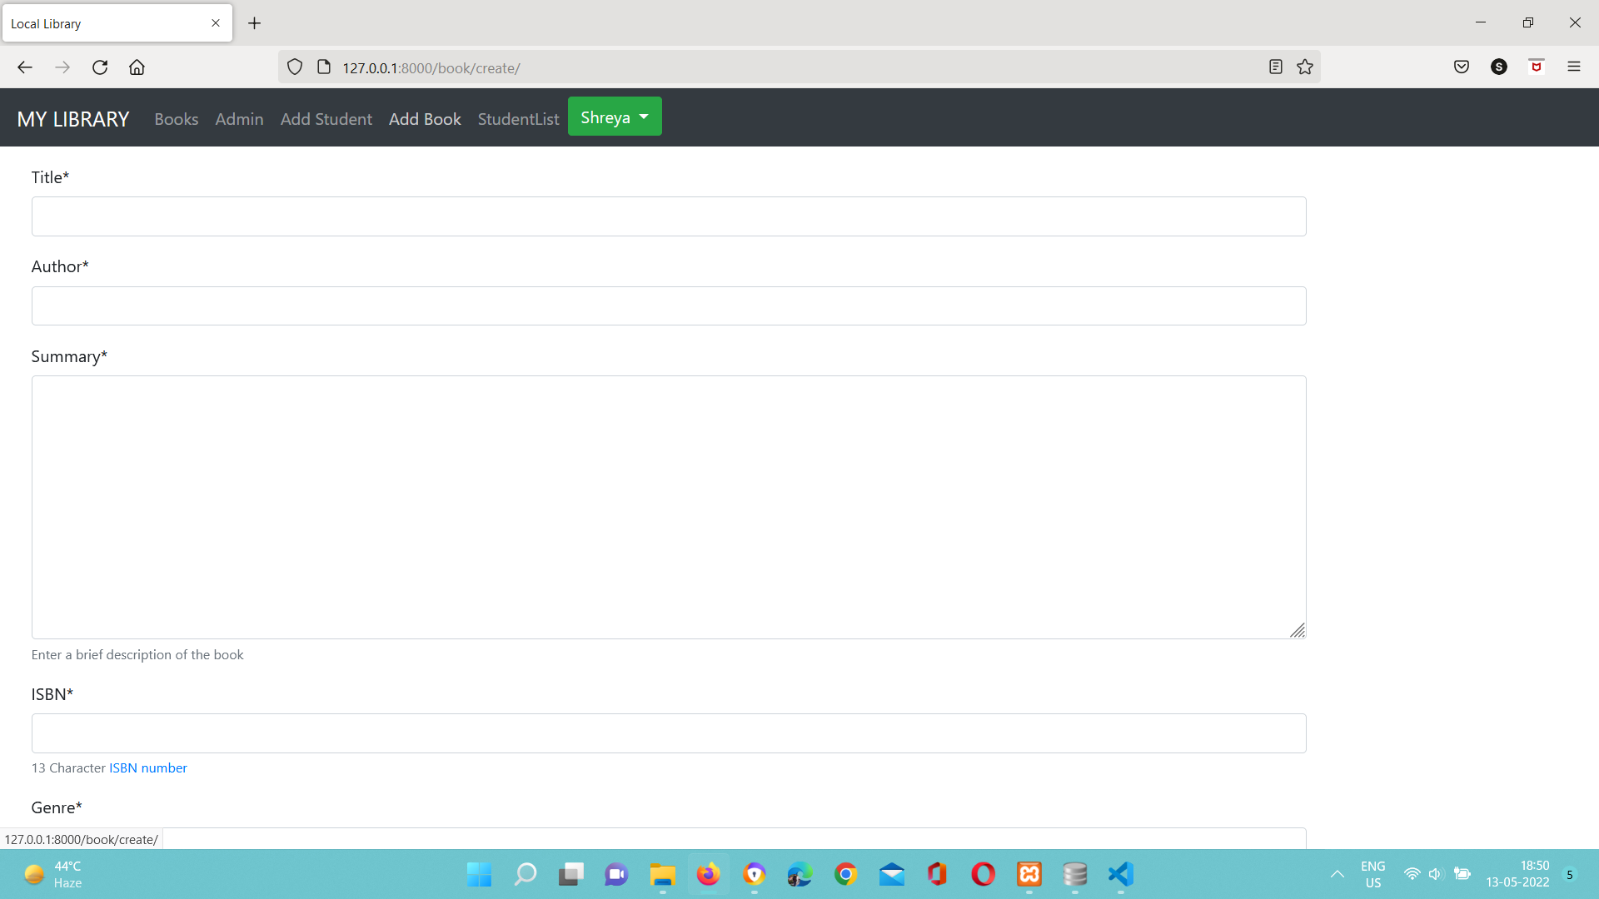Image resolution: width=1599 pixels, height=899 pixels.
Task: Bookmark this page with the star icon
Action: pyautogui.click(x=1305, y=67)
